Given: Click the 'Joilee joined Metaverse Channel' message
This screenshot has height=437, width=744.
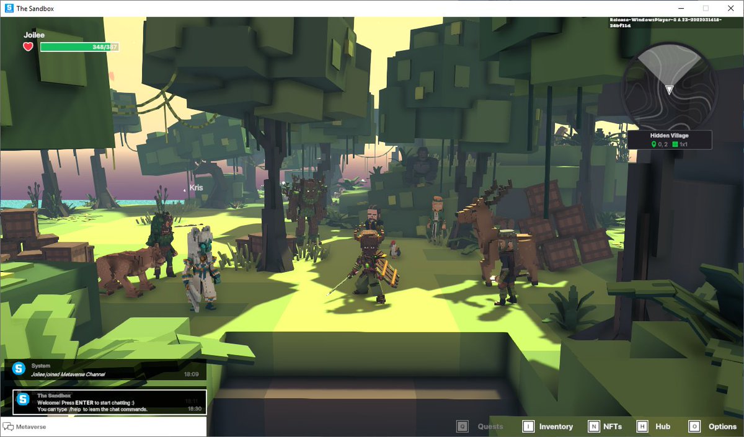Looking at the screenshot, I should (x=68, y=374).
